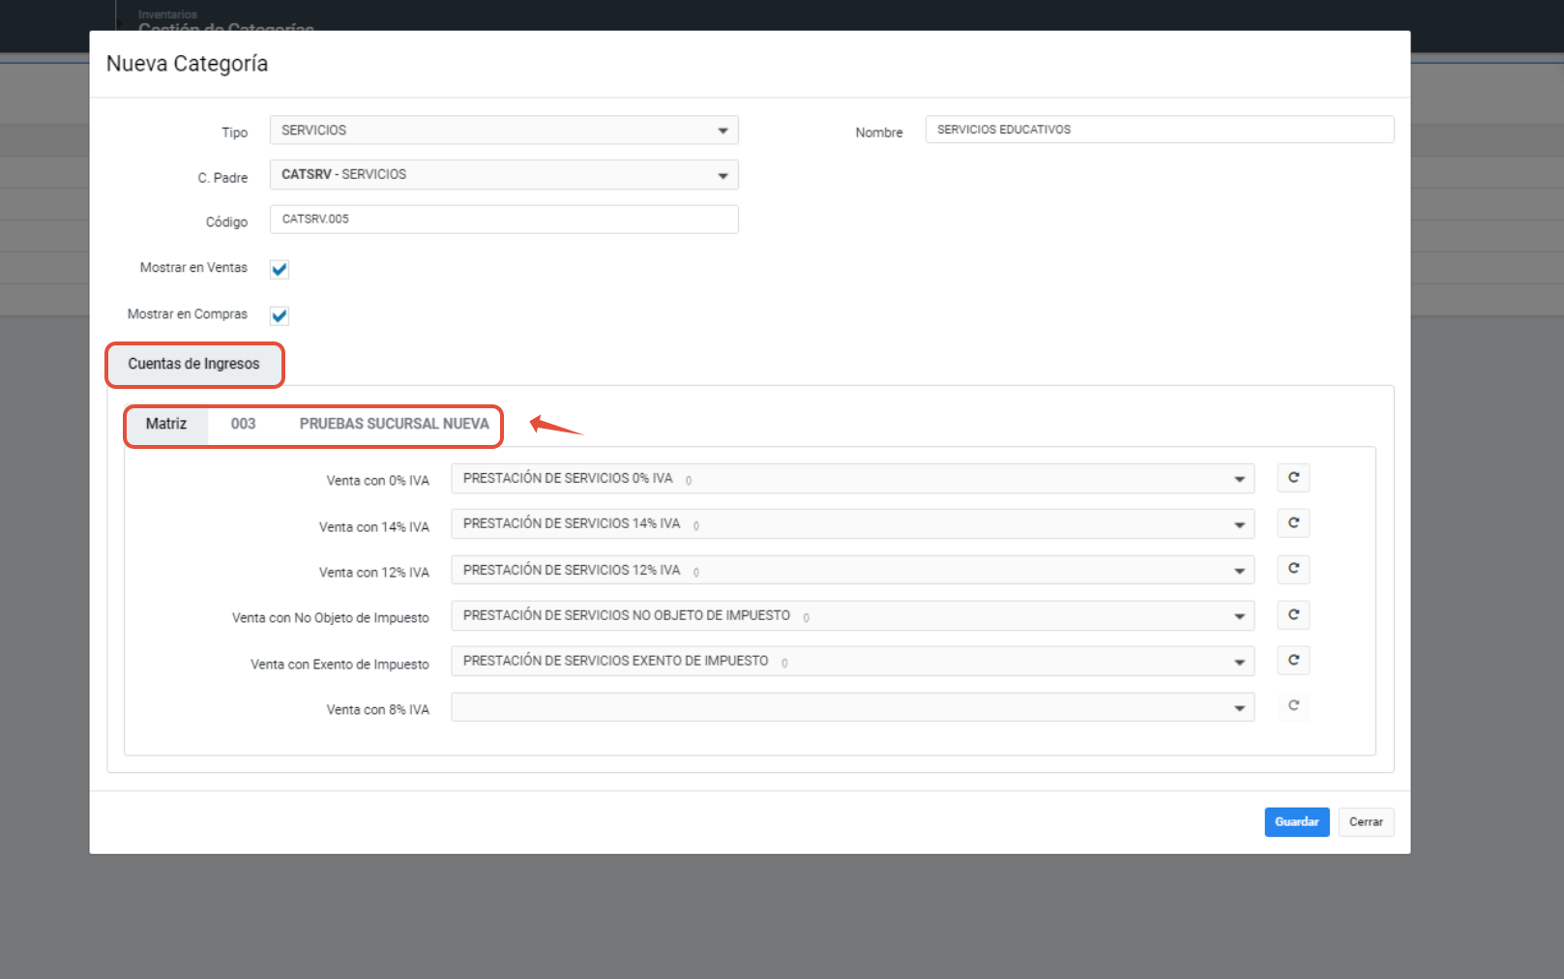Switch to PRUEBAS SUCURSAL NUEVA tab
Screen dimensions: 1564x979
pos(394,425)
